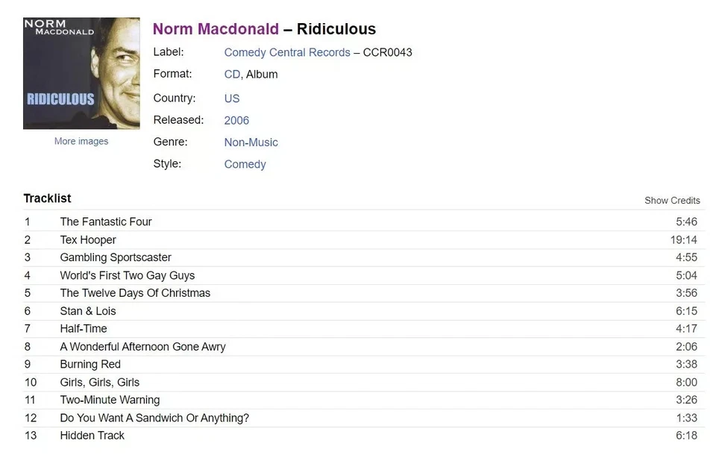Select World's First Two Gay Guys track
This screenshot has height=458, width=716.
pyautogui.click(x=128, y=275)
